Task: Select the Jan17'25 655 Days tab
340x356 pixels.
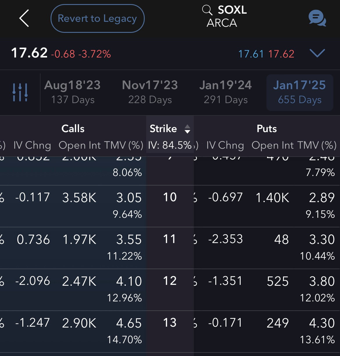Action: click(x=300, y=92)
